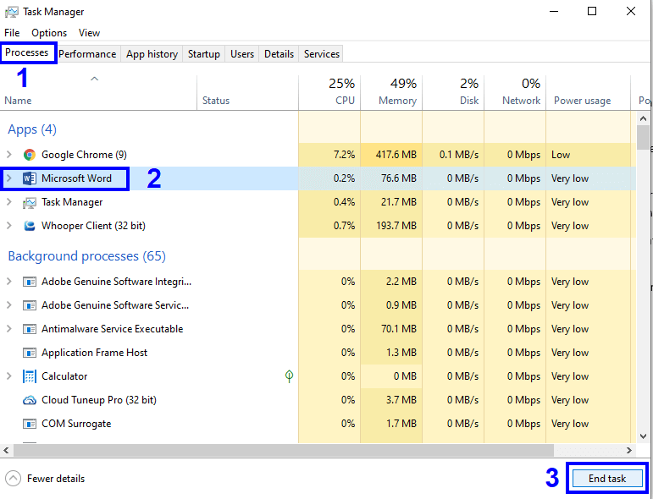Screen dimensions: 653x499
Task: Click the Fewer details circle arrow icon
Action: coord(13,478)
